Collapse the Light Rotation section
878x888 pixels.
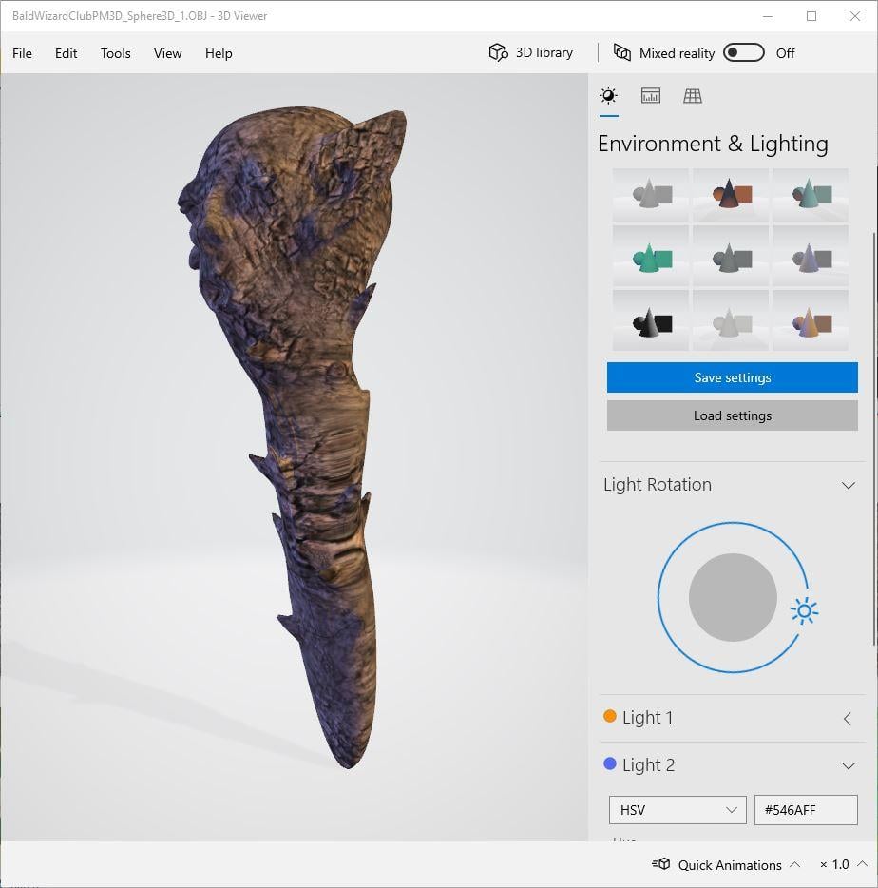point(848,485)
